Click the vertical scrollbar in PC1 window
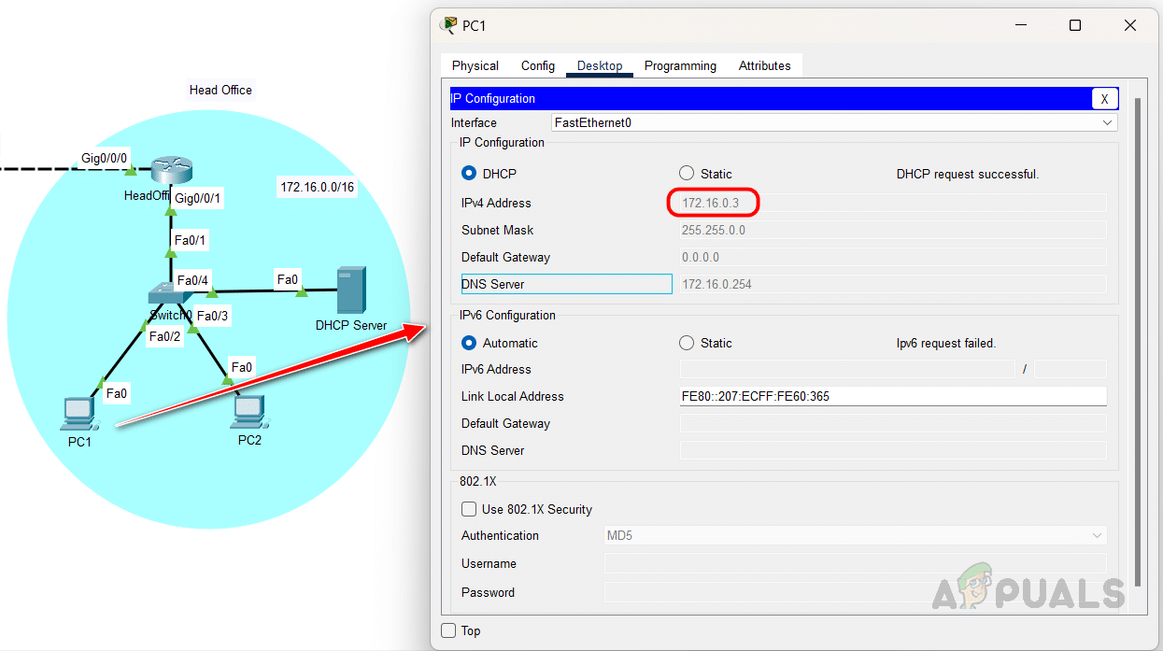This screenshot has height=651, width=1163. point(1137,336)
